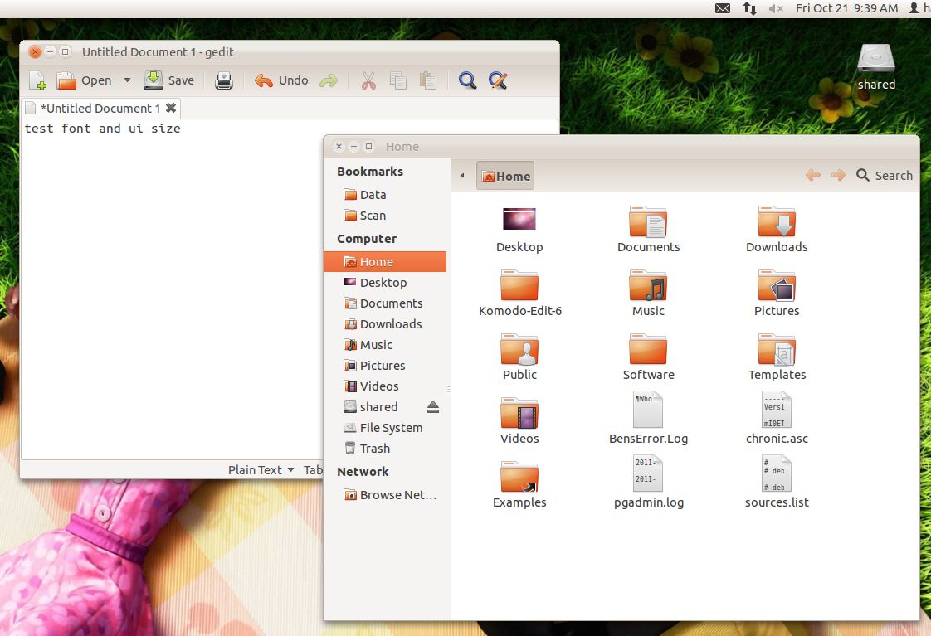The width and height of the screenshot is (931, 636).
Task: Click the New Document icon in gedit
Action: (x=37, y=80)
